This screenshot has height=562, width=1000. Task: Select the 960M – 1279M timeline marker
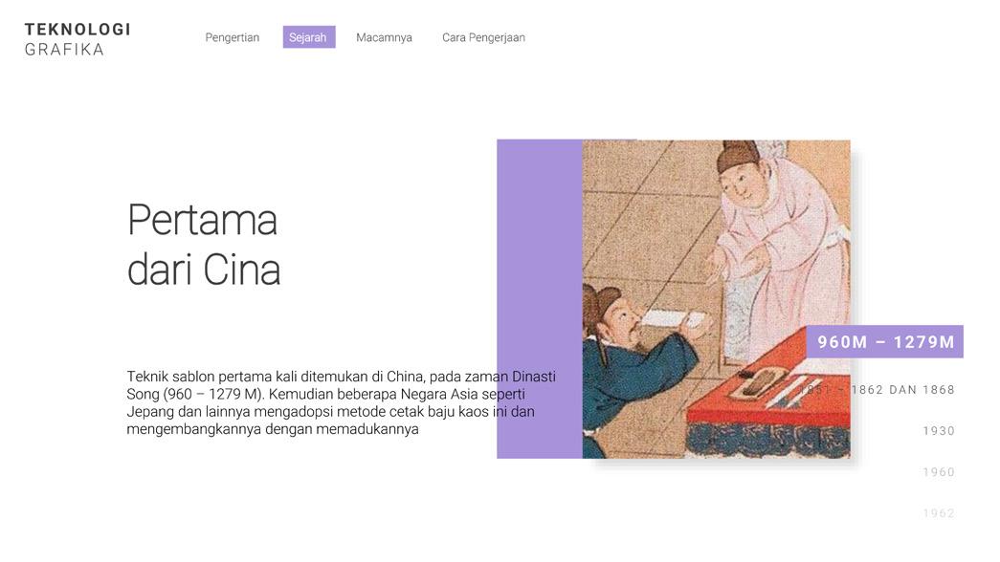click(885, 342)
